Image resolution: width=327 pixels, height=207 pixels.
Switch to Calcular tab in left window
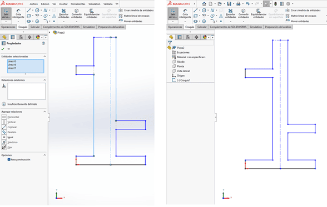coord(35,27)
